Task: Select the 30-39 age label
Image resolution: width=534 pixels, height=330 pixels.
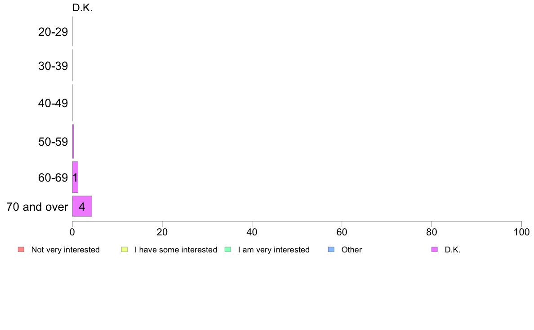Action: pos(53,66)
